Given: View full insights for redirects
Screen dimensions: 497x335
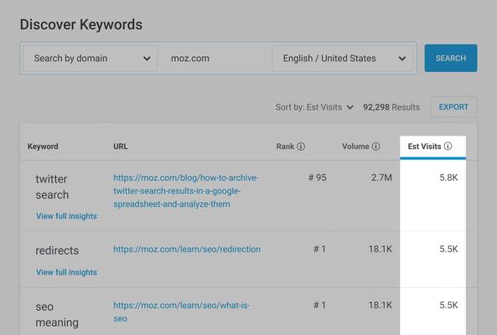Looking at the screenshot, I should (x=66, y=272).
